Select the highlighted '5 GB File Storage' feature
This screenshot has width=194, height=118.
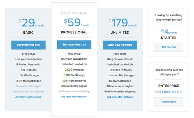(x=74, y=75)
